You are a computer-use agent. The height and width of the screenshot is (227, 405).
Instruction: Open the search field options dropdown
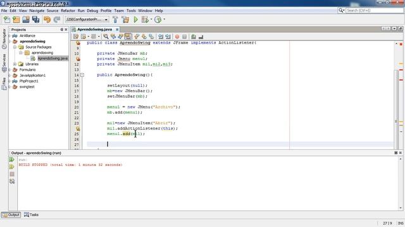[x=341, y=10]
